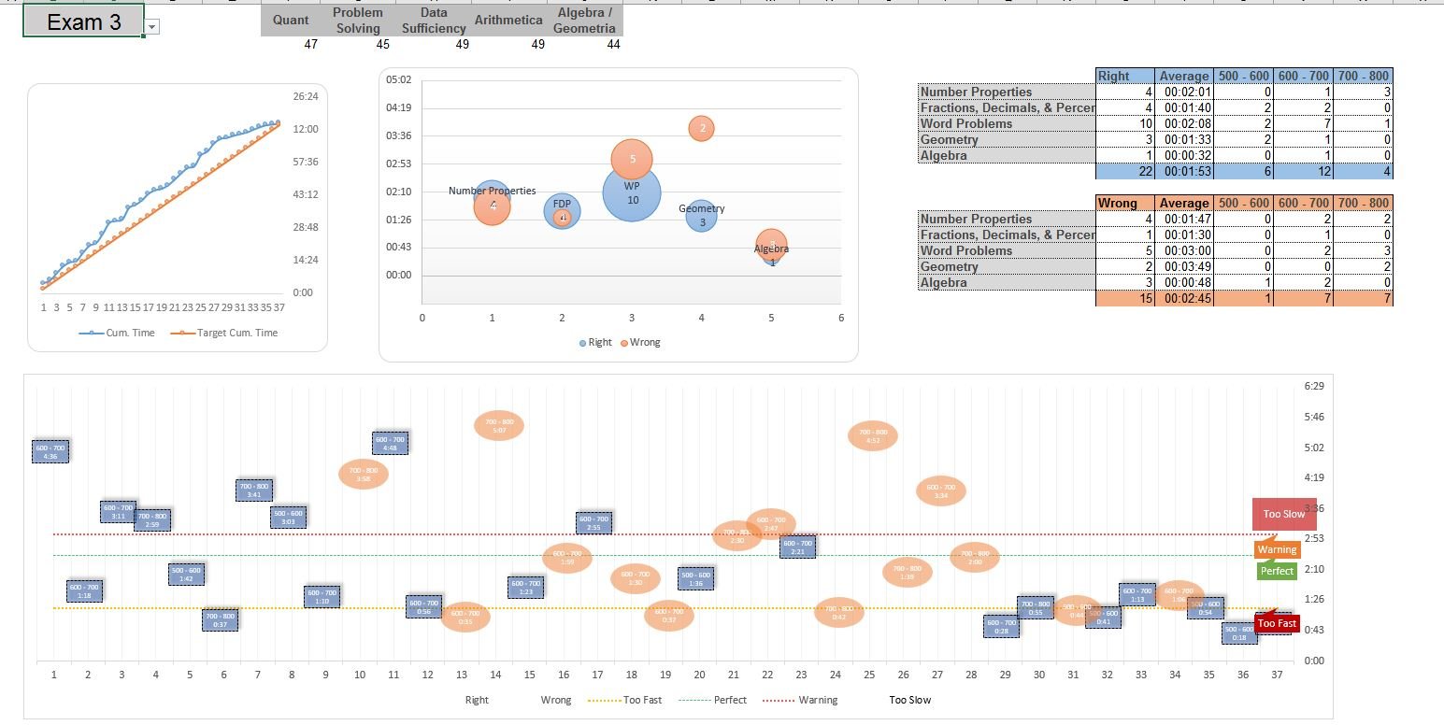Select the blue 3:41 data label
The width and height of the screenshot is (1444, 725).
point(253,490)
